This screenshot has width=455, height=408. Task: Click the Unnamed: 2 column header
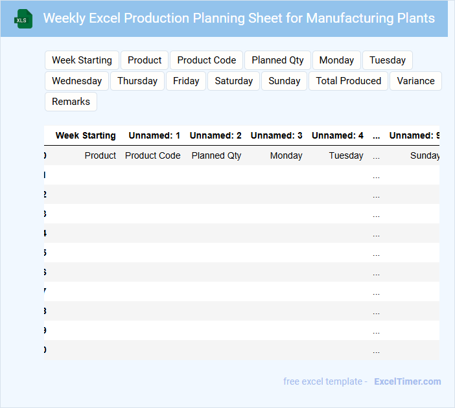(215, 135)
